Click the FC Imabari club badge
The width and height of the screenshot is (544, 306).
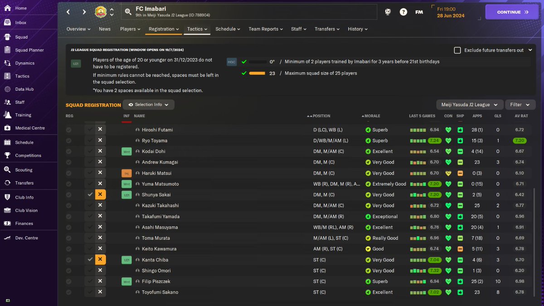pyautogui.click(x=101, y=12)
